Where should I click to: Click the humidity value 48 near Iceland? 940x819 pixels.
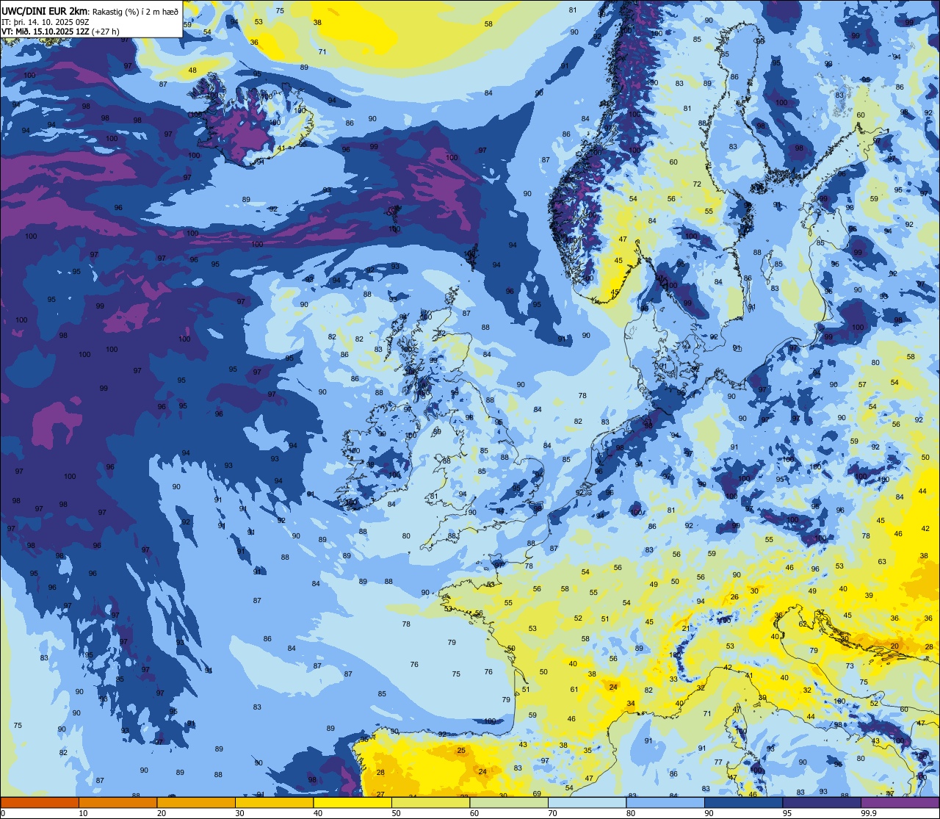192,71
